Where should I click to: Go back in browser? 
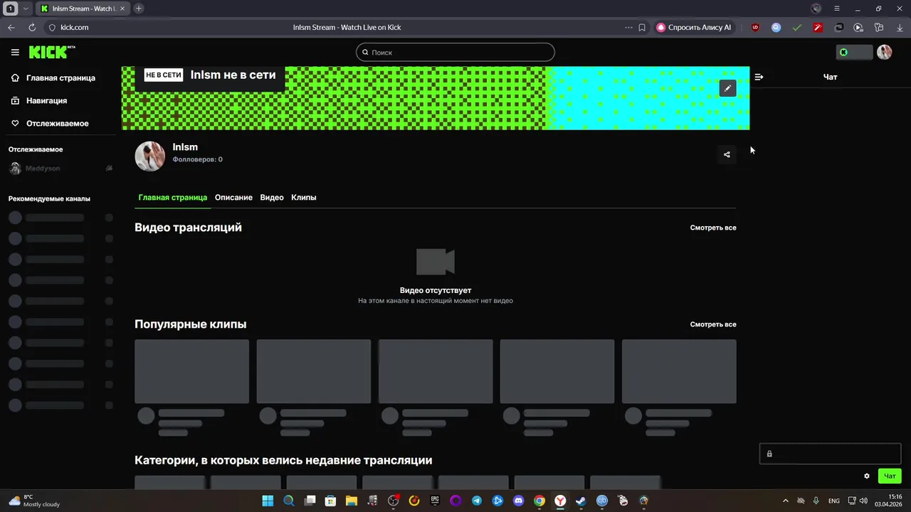(11, 27)
